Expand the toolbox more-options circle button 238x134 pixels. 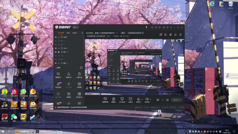(x=81, y=68)
